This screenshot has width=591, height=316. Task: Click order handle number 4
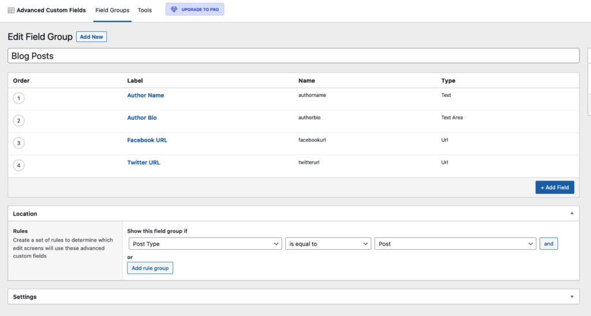click(x=19, y=165)
